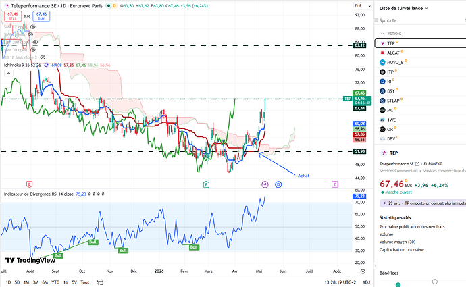
Task: Click the Bull label near Sept on RSI
Action: tap(58, 255)
